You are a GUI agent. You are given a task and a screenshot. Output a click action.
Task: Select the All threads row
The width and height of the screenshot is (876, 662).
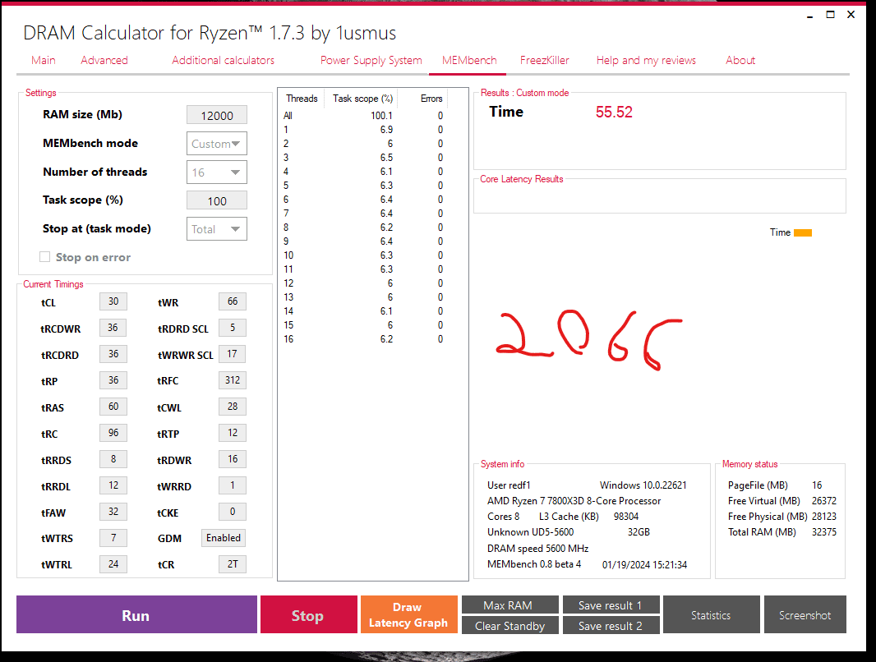[364, 116]
